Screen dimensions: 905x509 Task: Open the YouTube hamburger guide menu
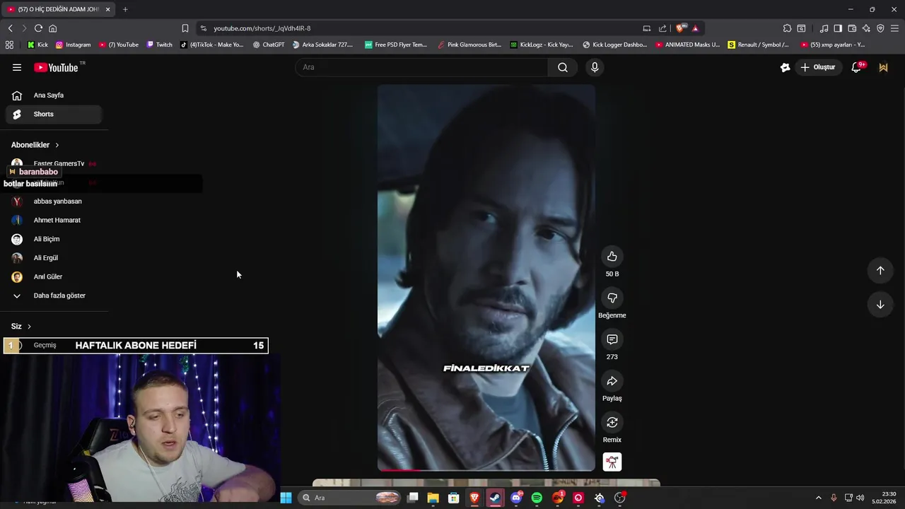[17, 67]
